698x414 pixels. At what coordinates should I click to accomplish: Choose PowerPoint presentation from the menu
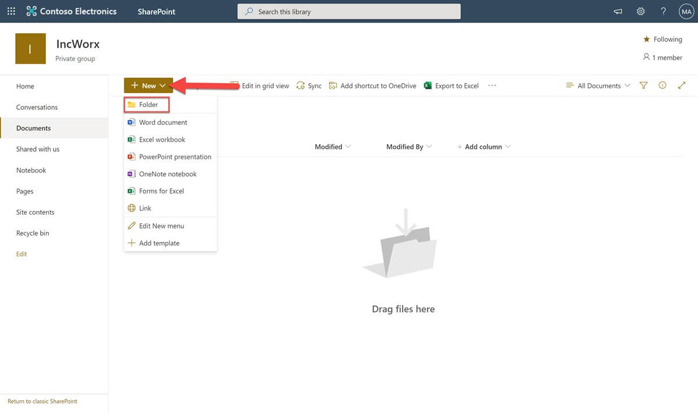click(175, 156)
